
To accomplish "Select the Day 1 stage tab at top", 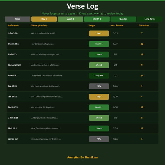I will pos(44,19).
